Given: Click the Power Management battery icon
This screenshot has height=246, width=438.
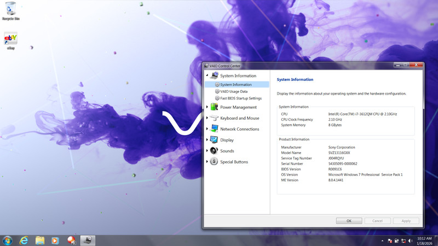Looking at the screenshot, I should click(214, 107).
